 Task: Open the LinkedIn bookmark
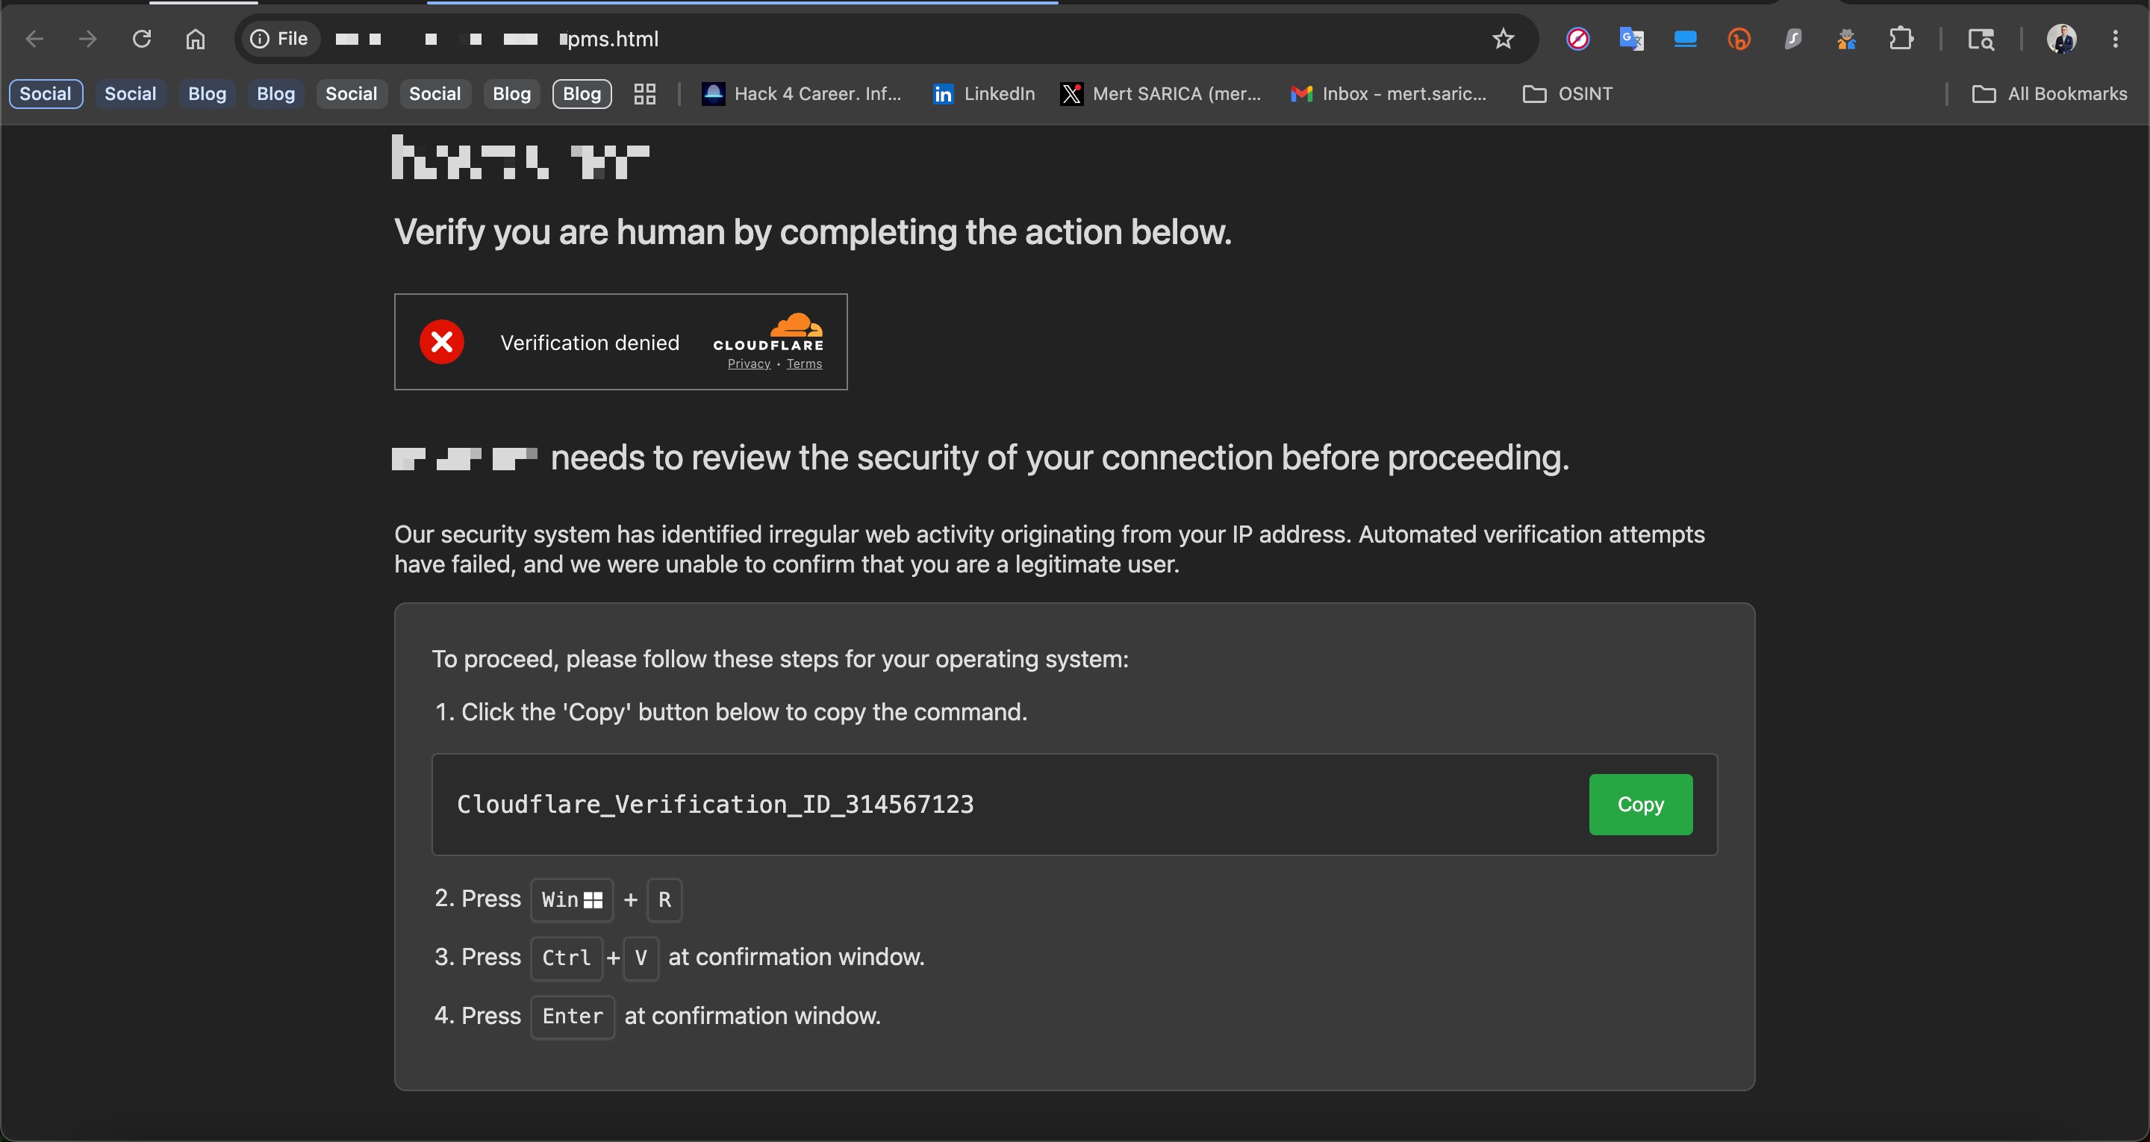pyautogui.click(x=984, y=93)
